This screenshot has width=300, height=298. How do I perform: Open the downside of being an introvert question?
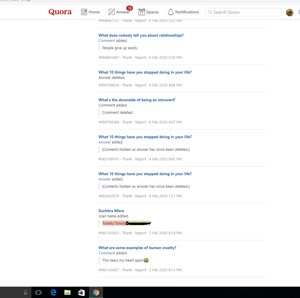pos(137,100)
